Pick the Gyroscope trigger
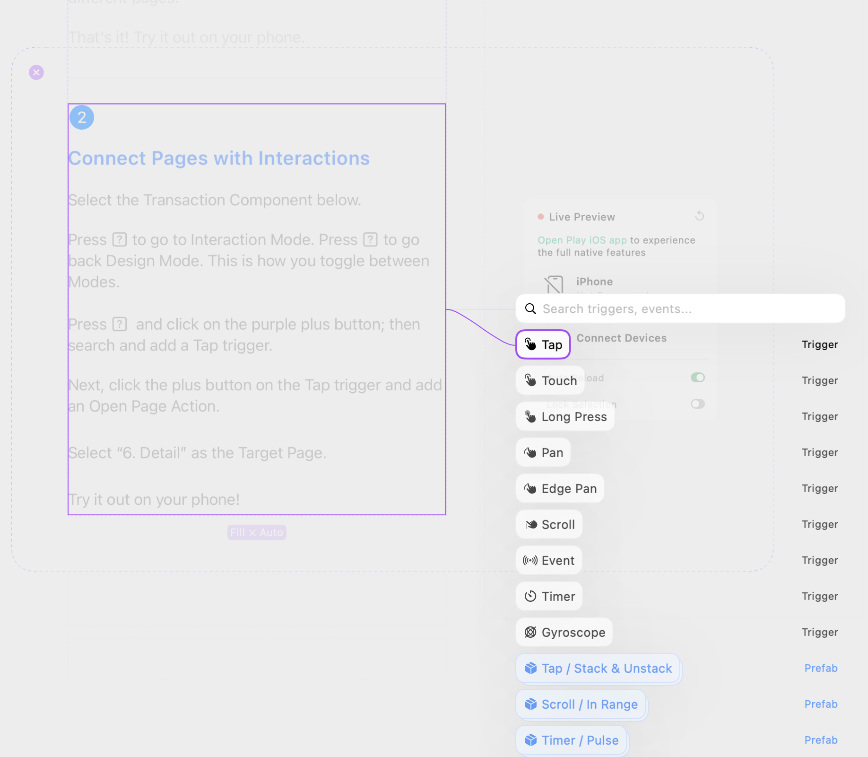This screenshot has width=868, height=757. (x=564, y=632)
